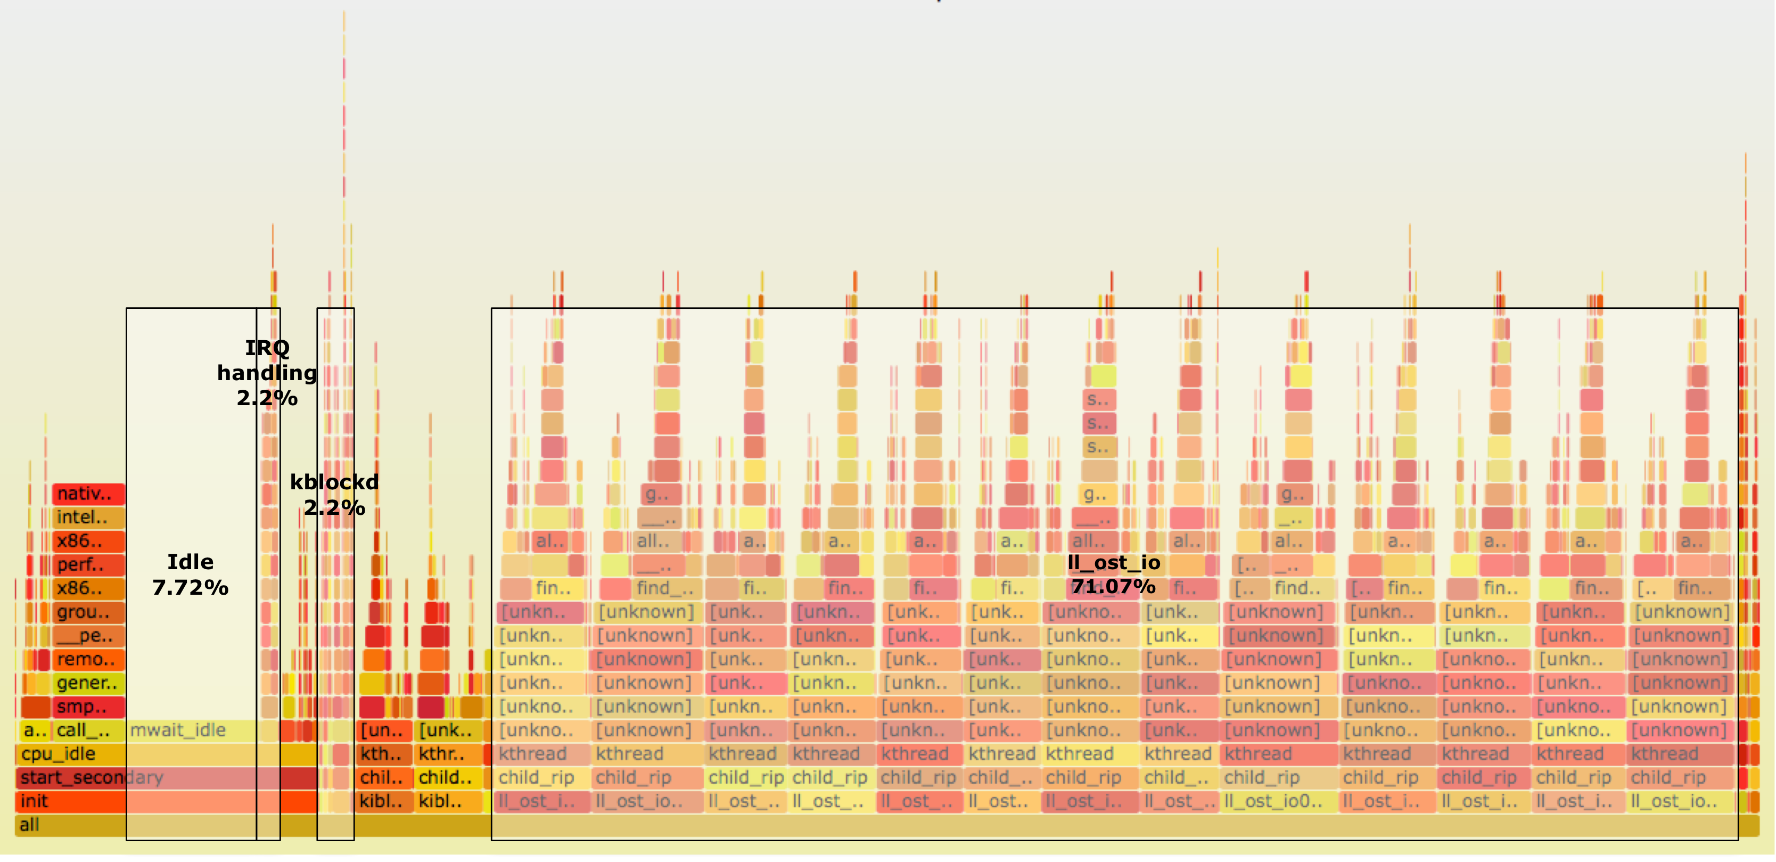Click the 'grou..' frame
Screen dimensions: 1776x862
pos(88,612)
